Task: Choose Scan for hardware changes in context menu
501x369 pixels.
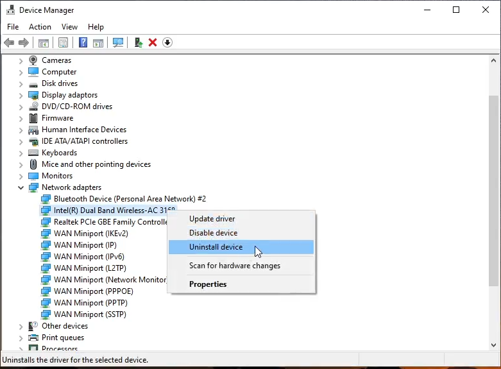Action: tap(241, 266)
